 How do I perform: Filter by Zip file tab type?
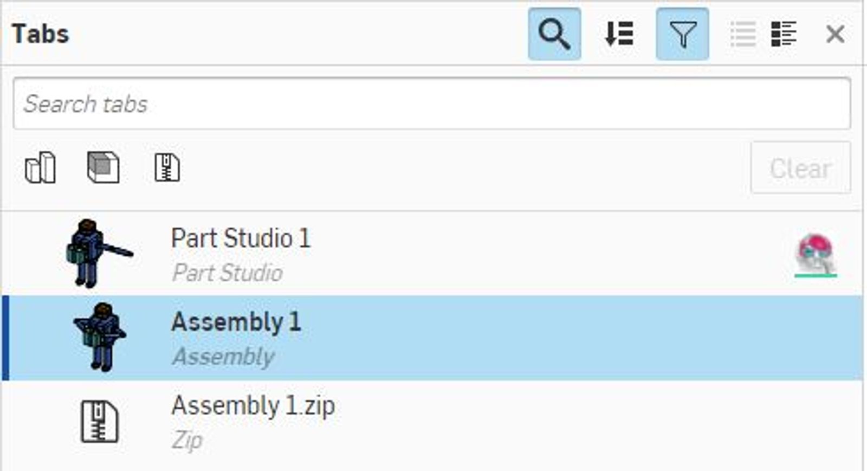click(x=167, y=167)
